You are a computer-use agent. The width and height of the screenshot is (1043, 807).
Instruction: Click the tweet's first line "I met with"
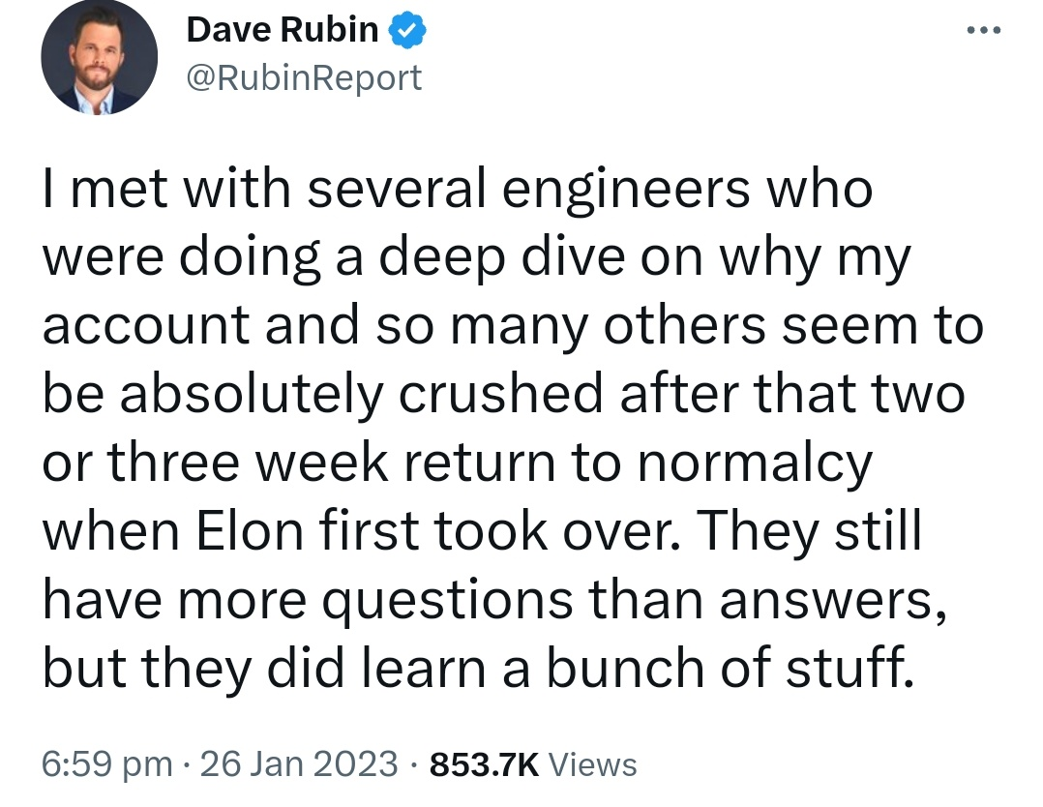coord(153,190)
